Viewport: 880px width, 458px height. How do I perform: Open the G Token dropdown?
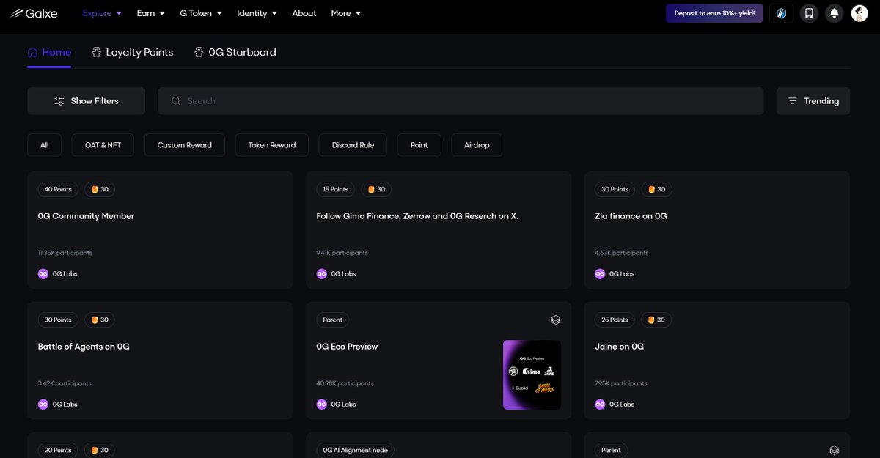coord(201,13)
